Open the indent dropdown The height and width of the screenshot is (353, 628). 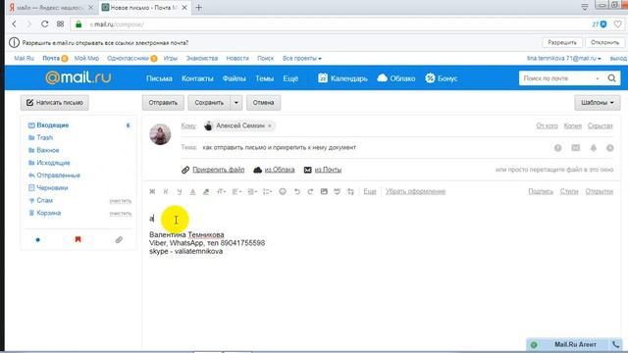coord(252,192)
